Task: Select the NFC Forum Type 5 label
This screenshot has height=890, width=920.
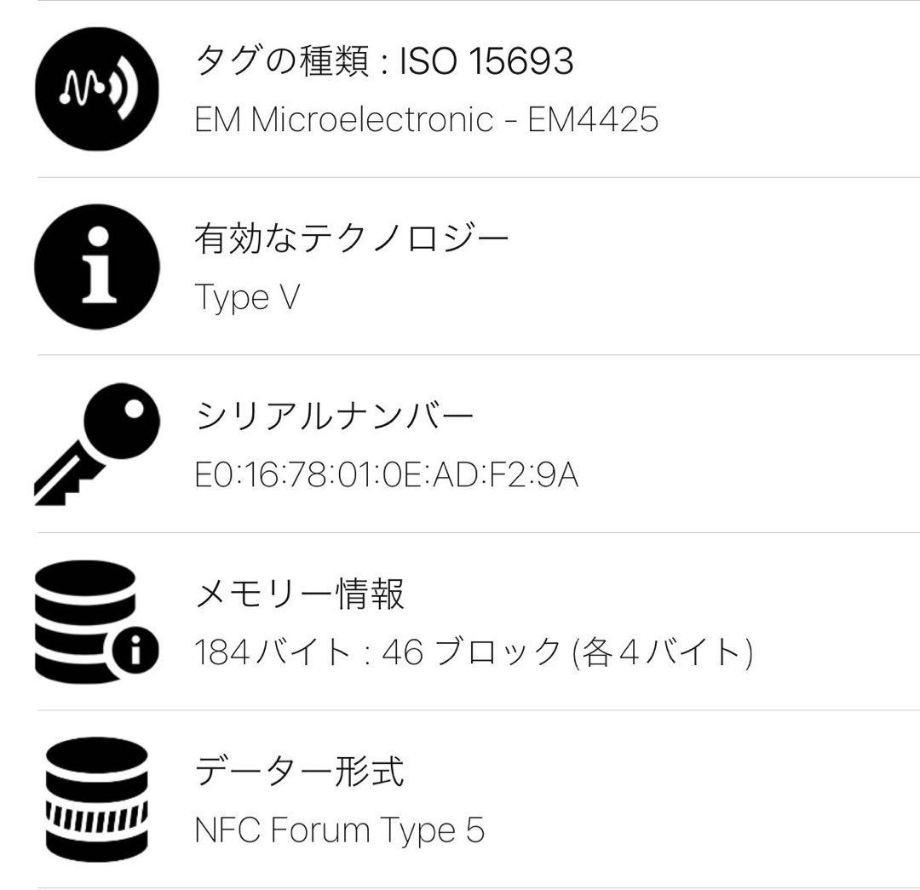Action: coord(341,829)
